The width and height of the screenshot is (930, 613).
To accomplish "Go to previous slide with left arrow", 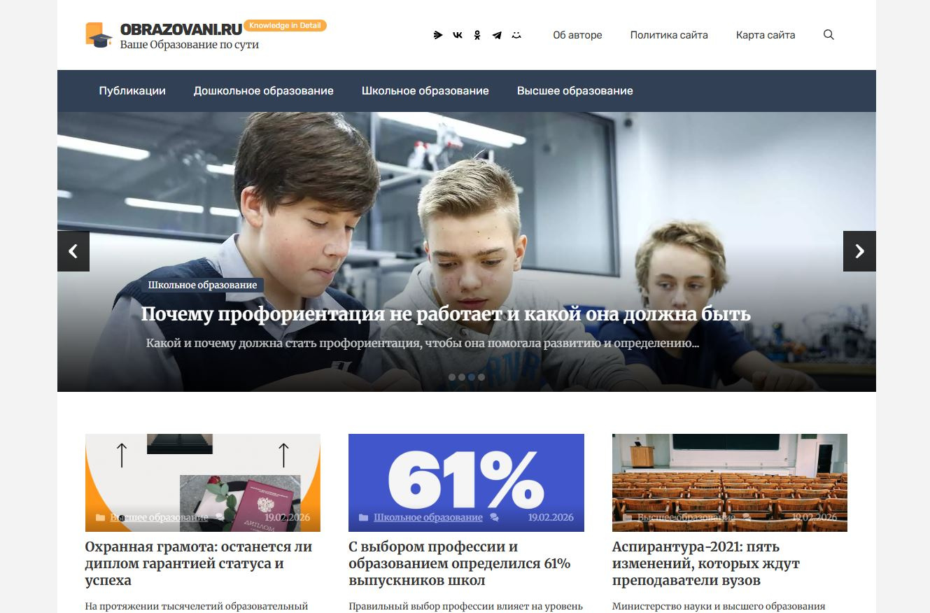I will pyautogui.click(x=73, y=251).
